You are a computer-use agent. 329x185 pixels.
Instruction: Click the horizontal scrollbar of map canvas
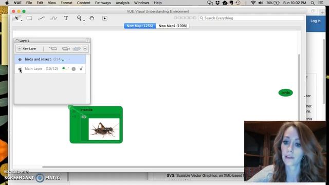point(143,167)
